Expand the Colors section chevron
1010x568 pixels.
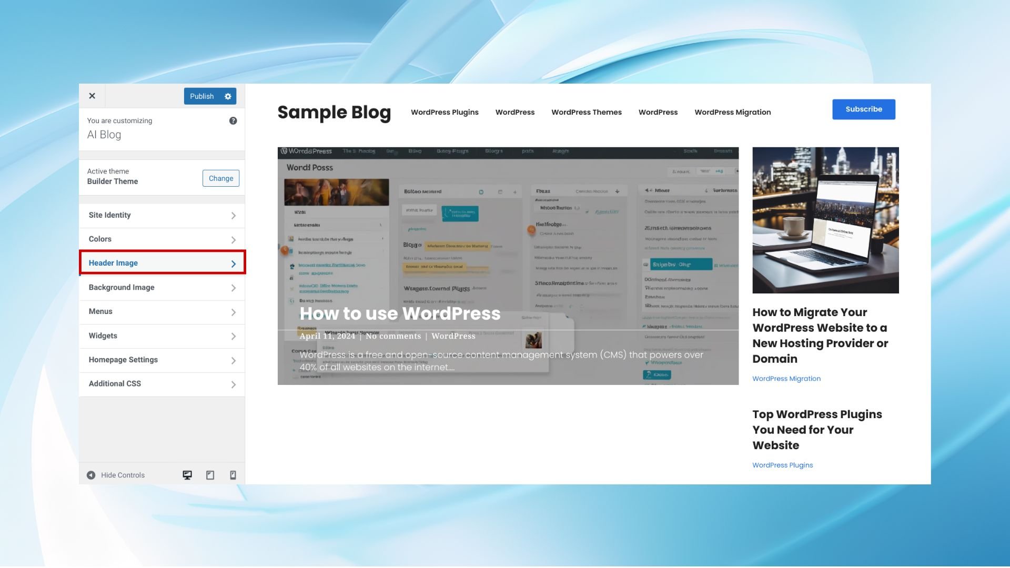coord(234,240)
